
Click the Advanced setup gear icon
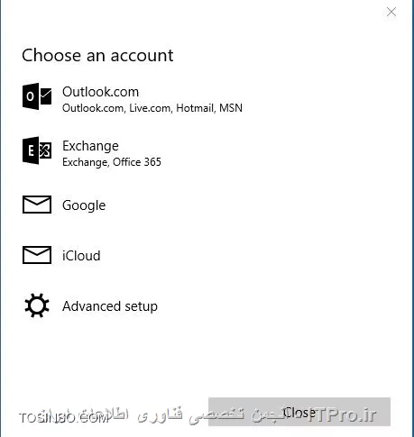point(37,305)
